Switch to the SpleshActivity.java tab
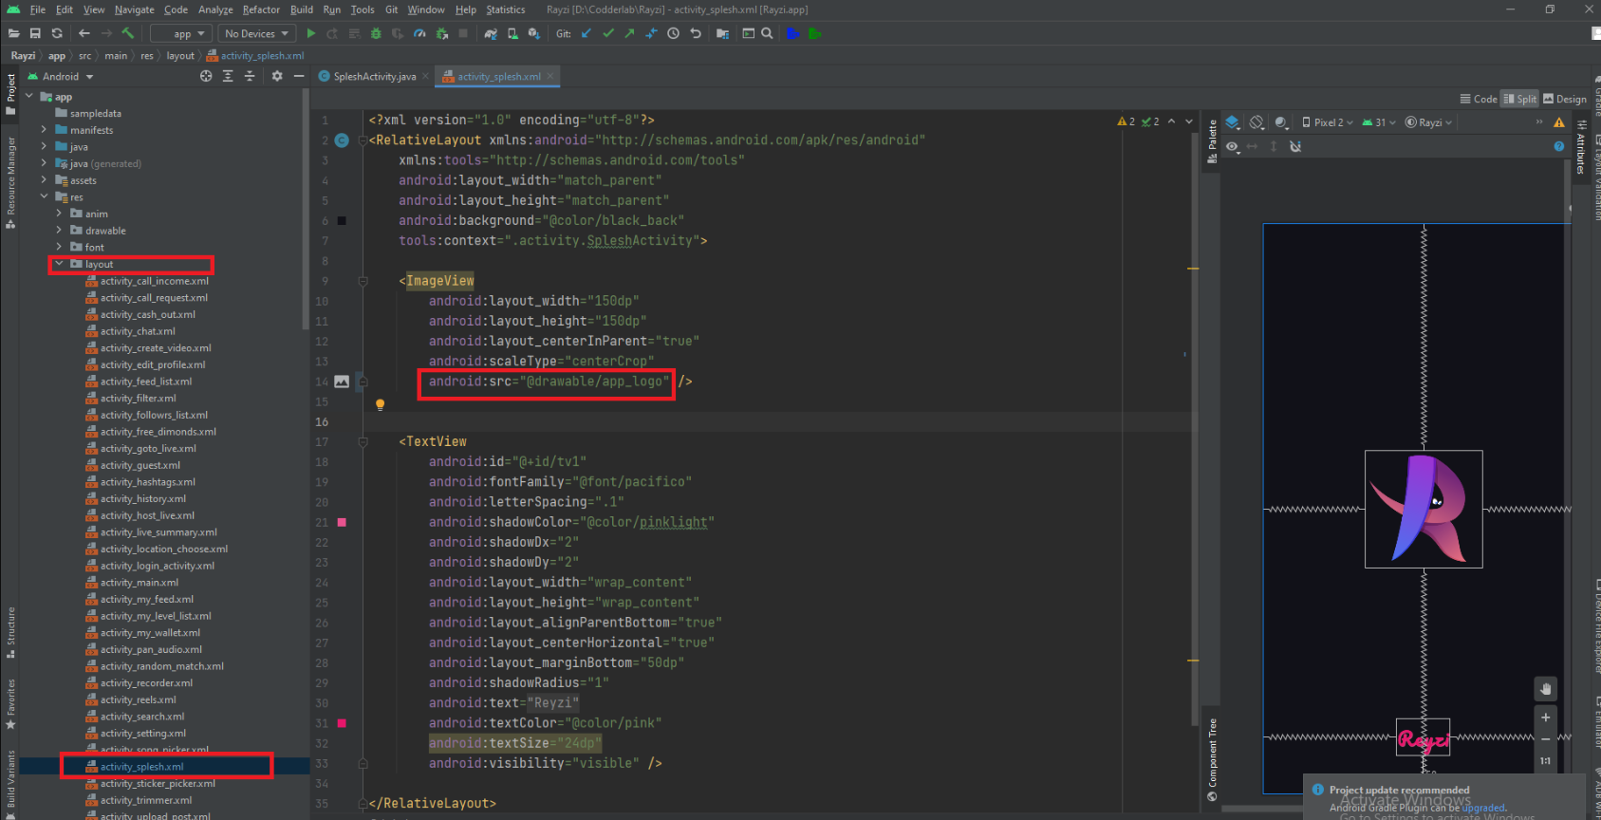1601x820 pixels. click(x=373, y=76)
